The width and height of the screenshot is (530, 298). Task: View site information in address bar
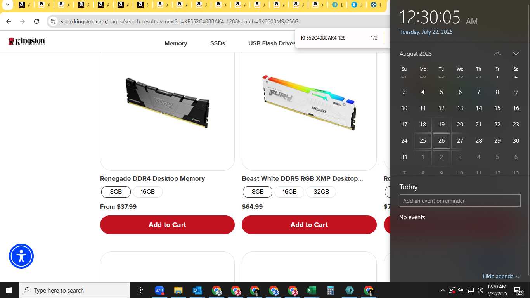click(x=53, y=21)
